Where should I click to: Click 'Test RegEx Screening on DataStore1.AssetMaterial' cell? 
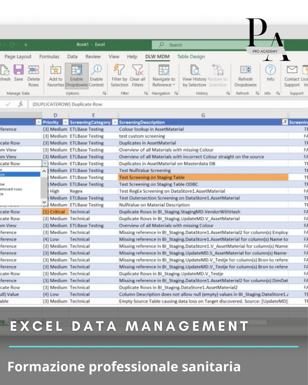203,191
